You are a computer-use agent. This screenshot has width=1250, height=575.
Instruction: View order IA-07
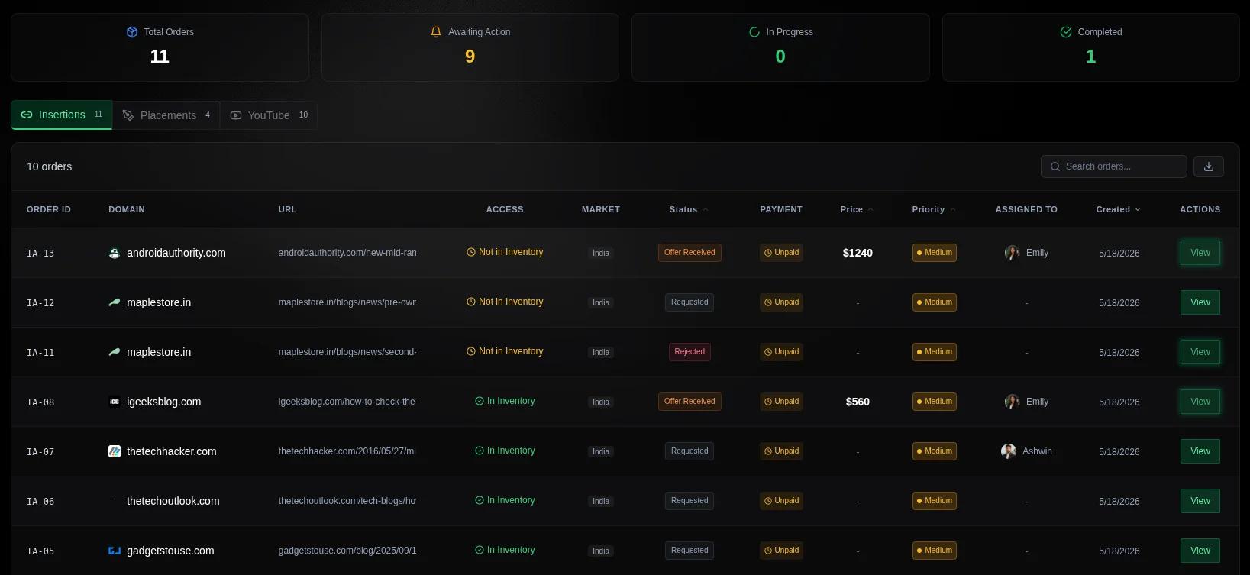click(1200, 451)
